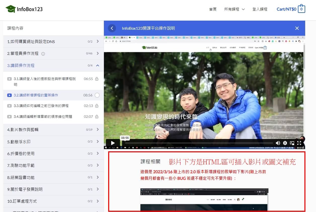Enter fullscreen video mode
This screenshot has height=212, width=316.
[x=299, y=143]
